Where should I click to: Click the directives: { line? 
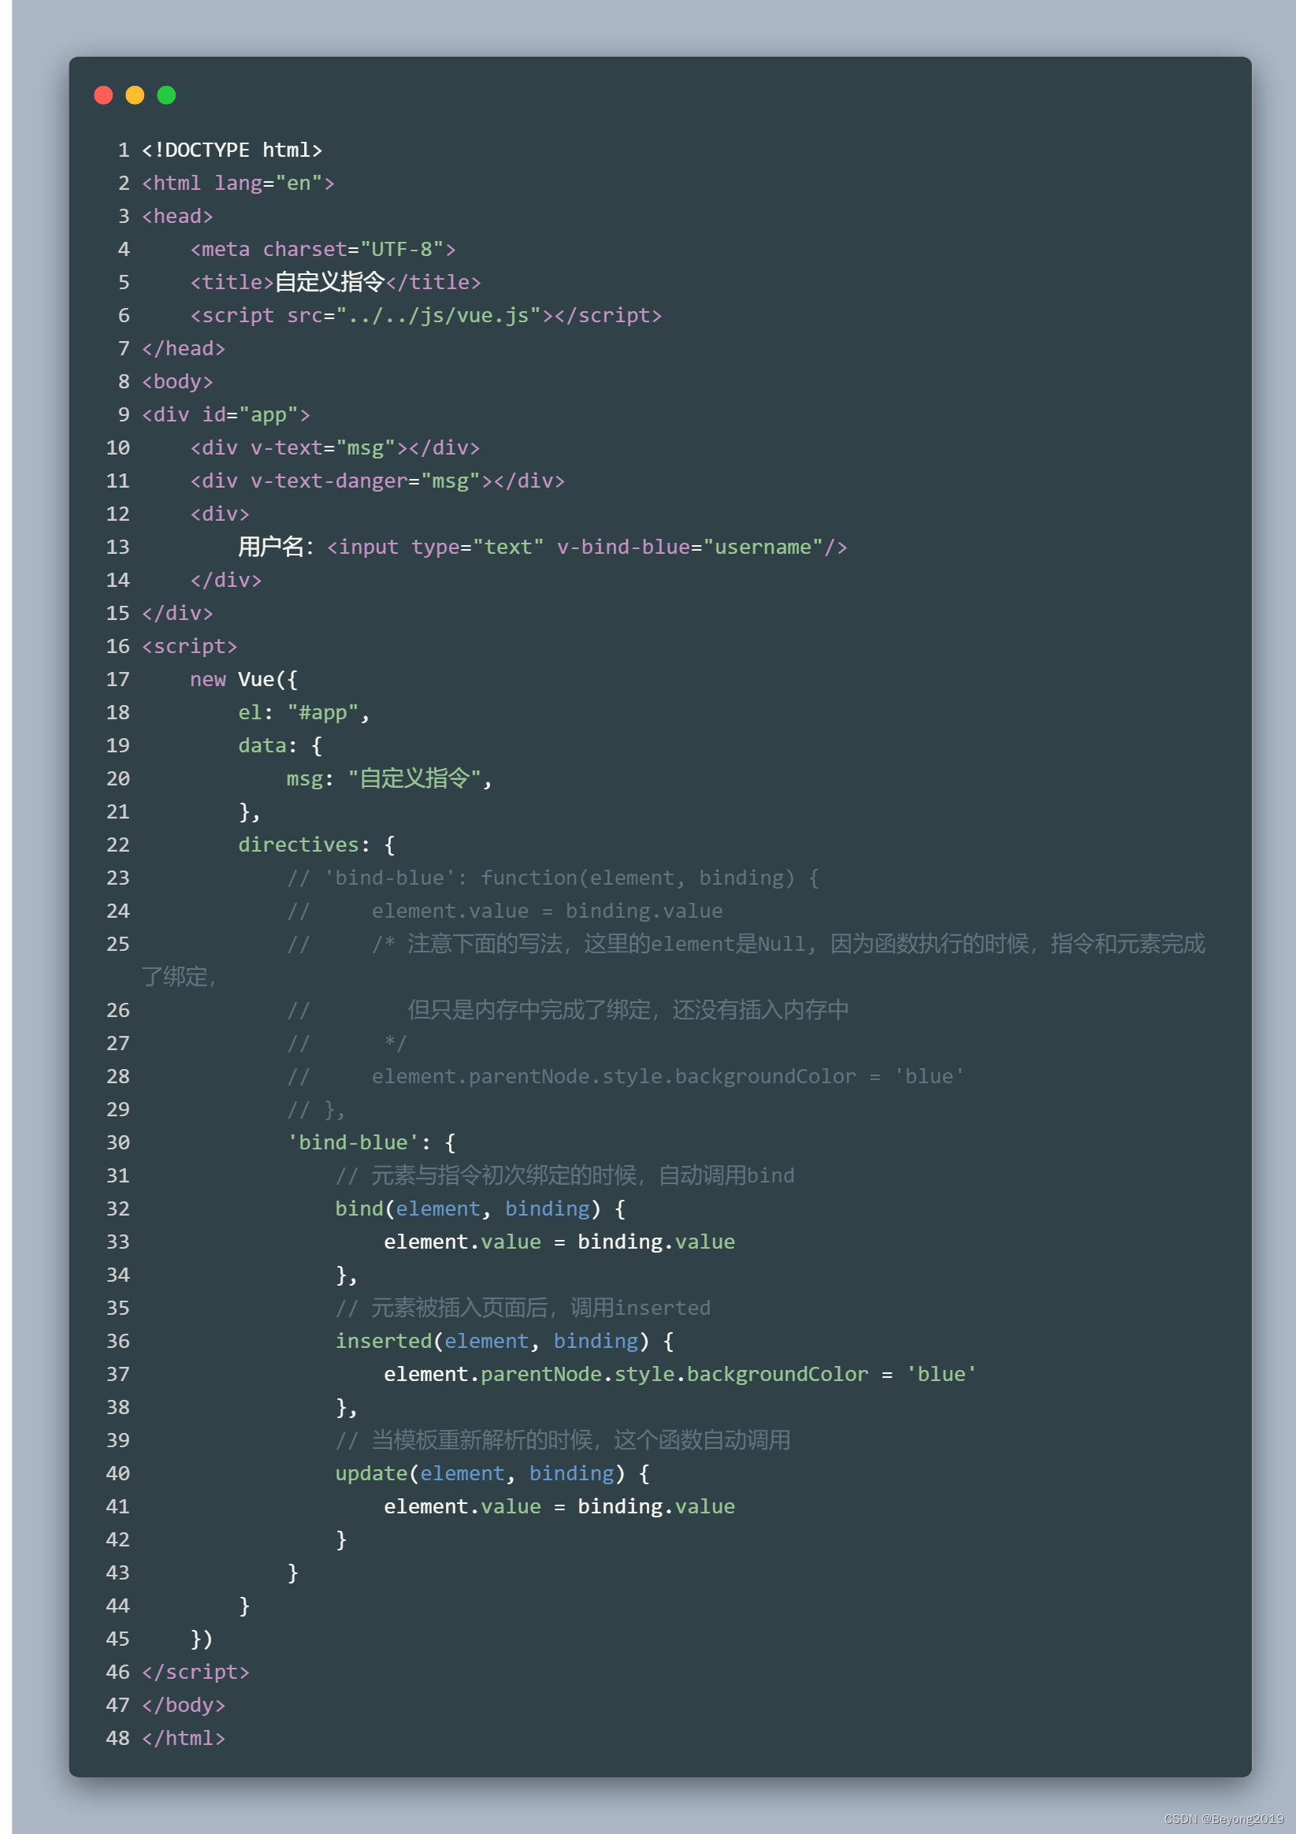tap(317, 845)
